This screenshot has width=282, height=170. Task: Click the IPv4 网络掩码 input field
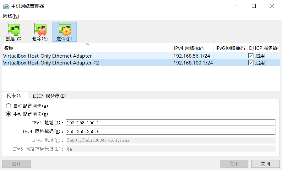(x=171, y=131)
